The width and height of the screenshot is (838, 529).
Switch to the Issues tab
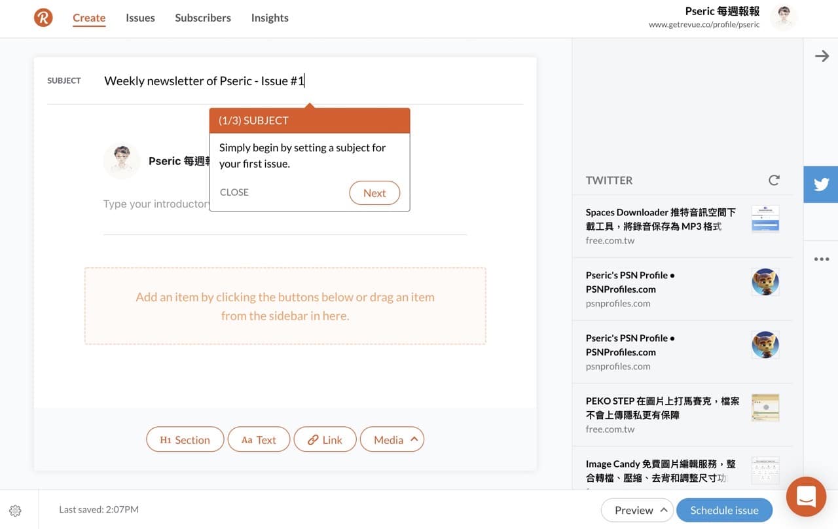[140, 18]
